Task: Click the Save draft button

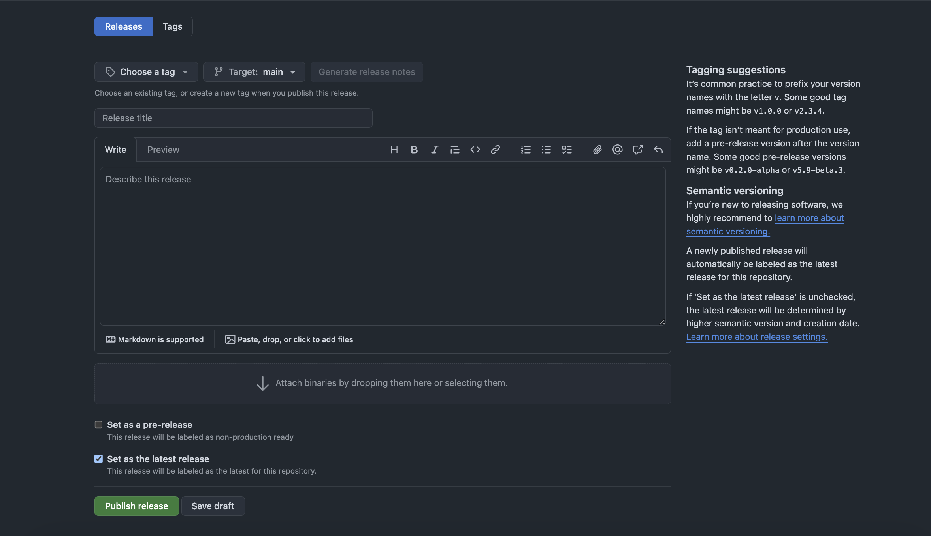Action: coord(213,506)
